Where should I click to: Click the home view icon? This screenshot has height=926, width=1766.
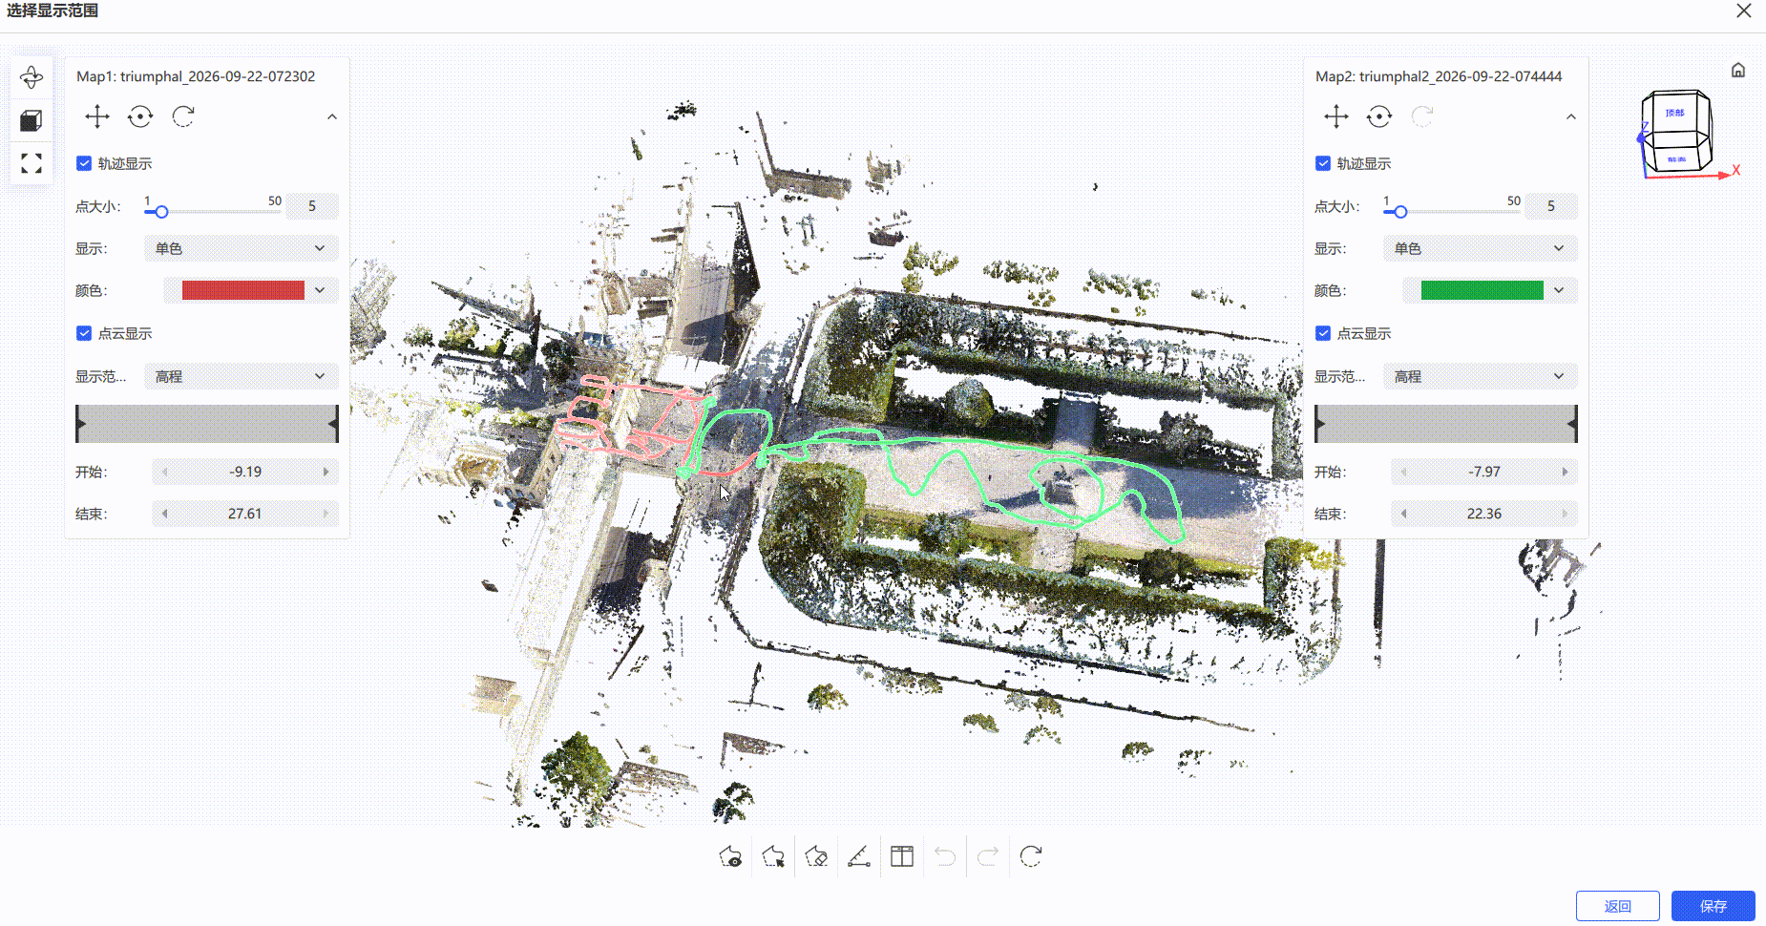point(1738,70)
